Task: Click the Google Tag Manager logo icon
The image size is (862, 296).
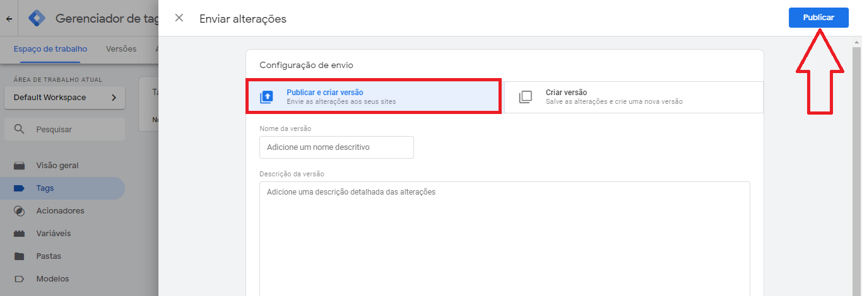Action: [37, 18]
